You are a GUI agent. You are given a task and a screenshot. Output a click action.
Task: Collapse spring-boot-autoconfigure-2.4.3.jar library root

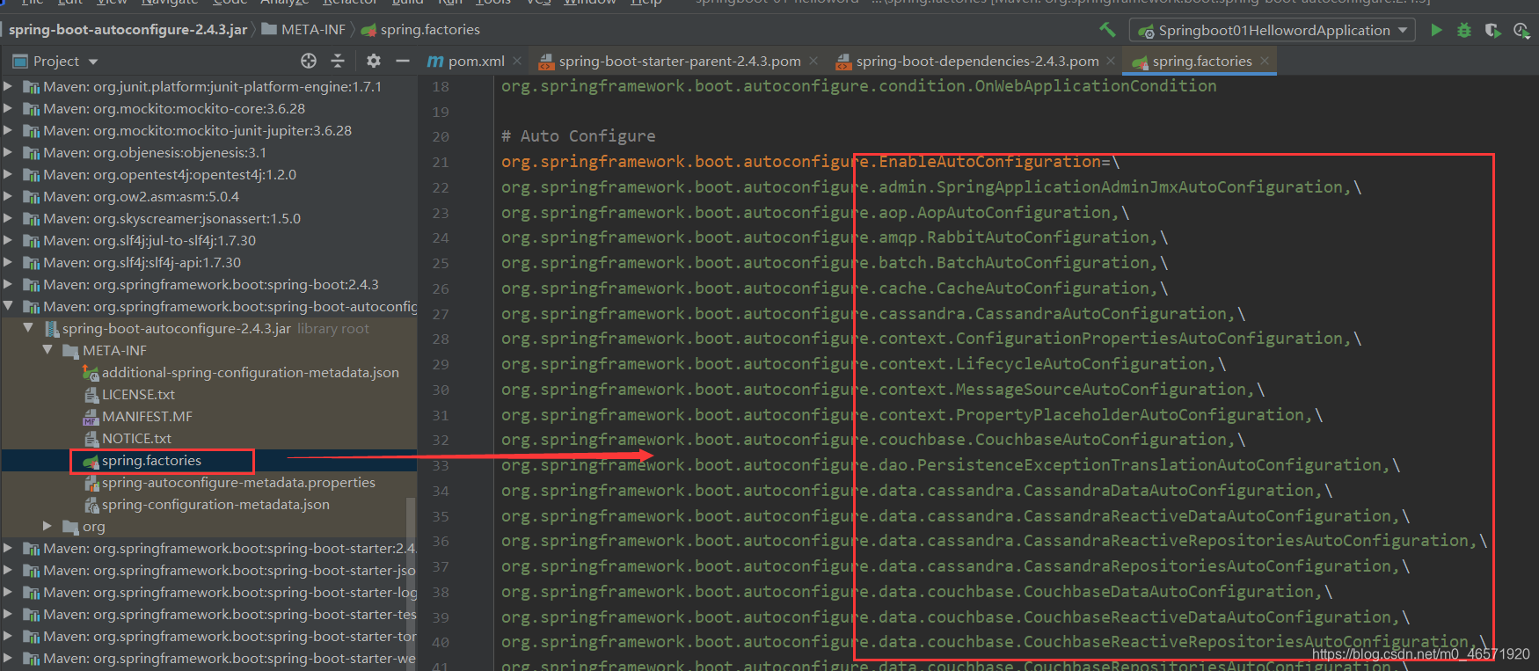[x=28, y=329]
